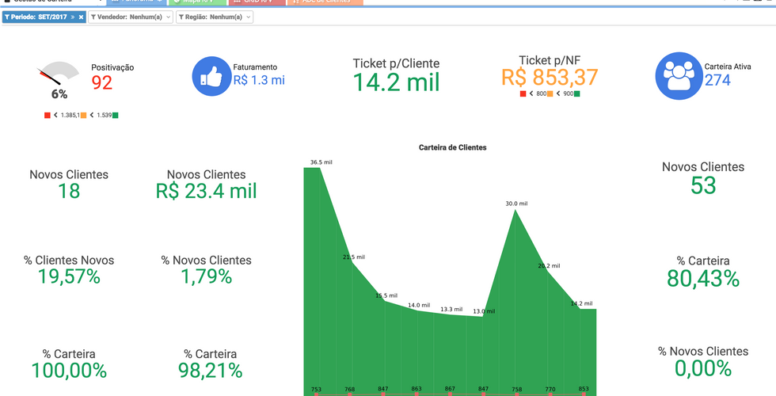Switch to the ABC de Clientes tab
This screenshot has width=776, height=396.
(325, 2)
